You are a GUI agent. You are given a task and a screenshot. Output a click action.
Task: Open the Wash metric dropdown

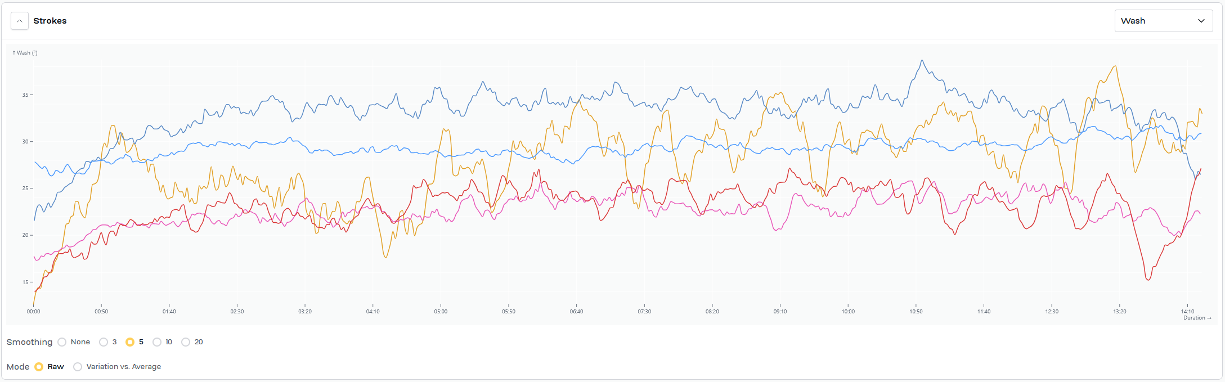pos(1163,21)
